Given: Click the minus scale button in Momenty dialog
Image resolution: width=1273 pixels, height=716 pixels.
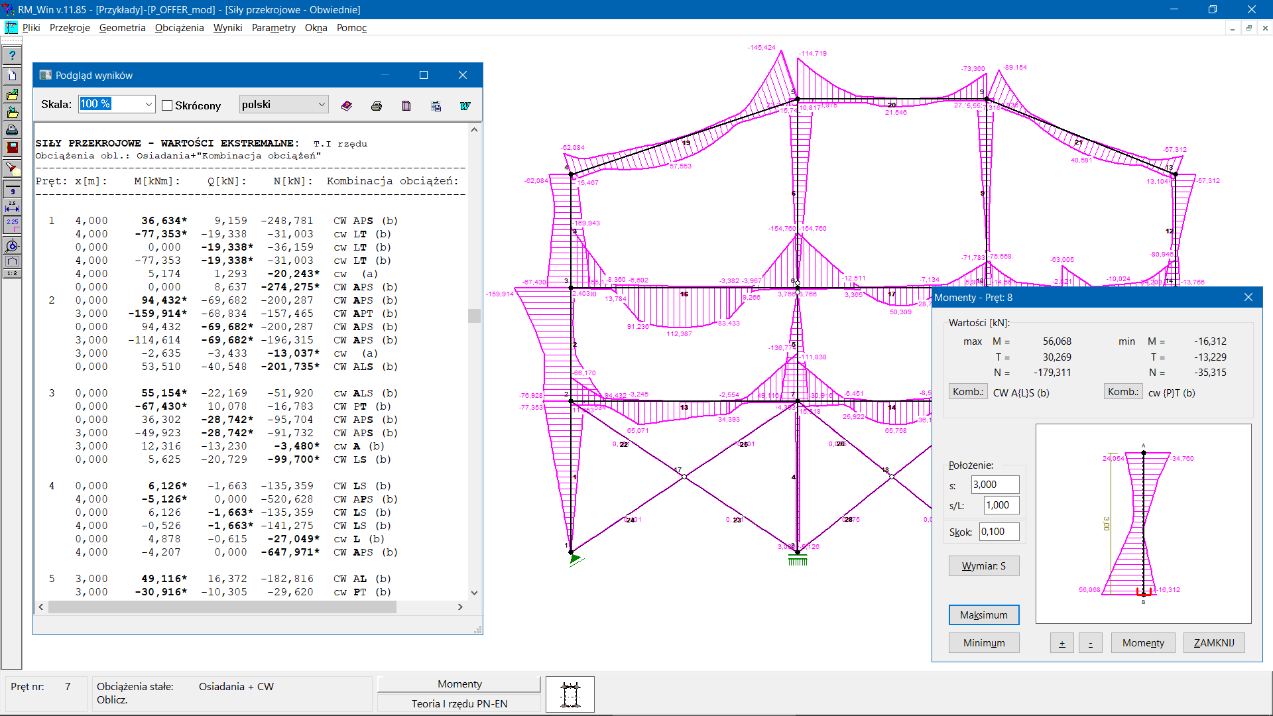Looking at the screenshot, I should (1090, 643).
